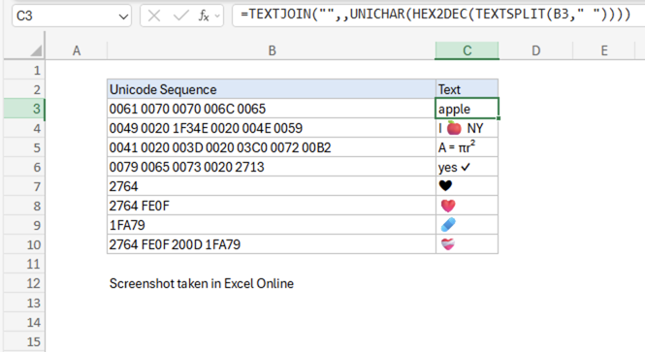645x352 pixels.
Task: Select row 11 header
Action: 24,264
